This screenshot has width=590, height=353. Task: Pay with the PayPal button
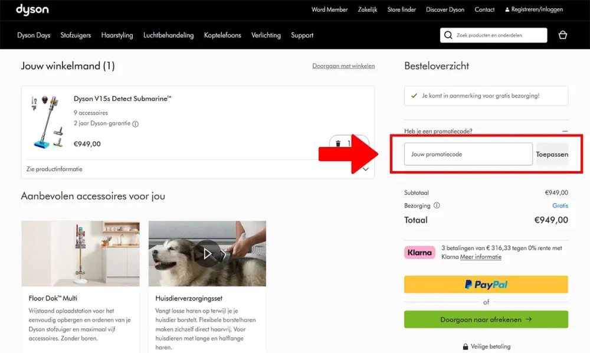[x=486, y=285]
